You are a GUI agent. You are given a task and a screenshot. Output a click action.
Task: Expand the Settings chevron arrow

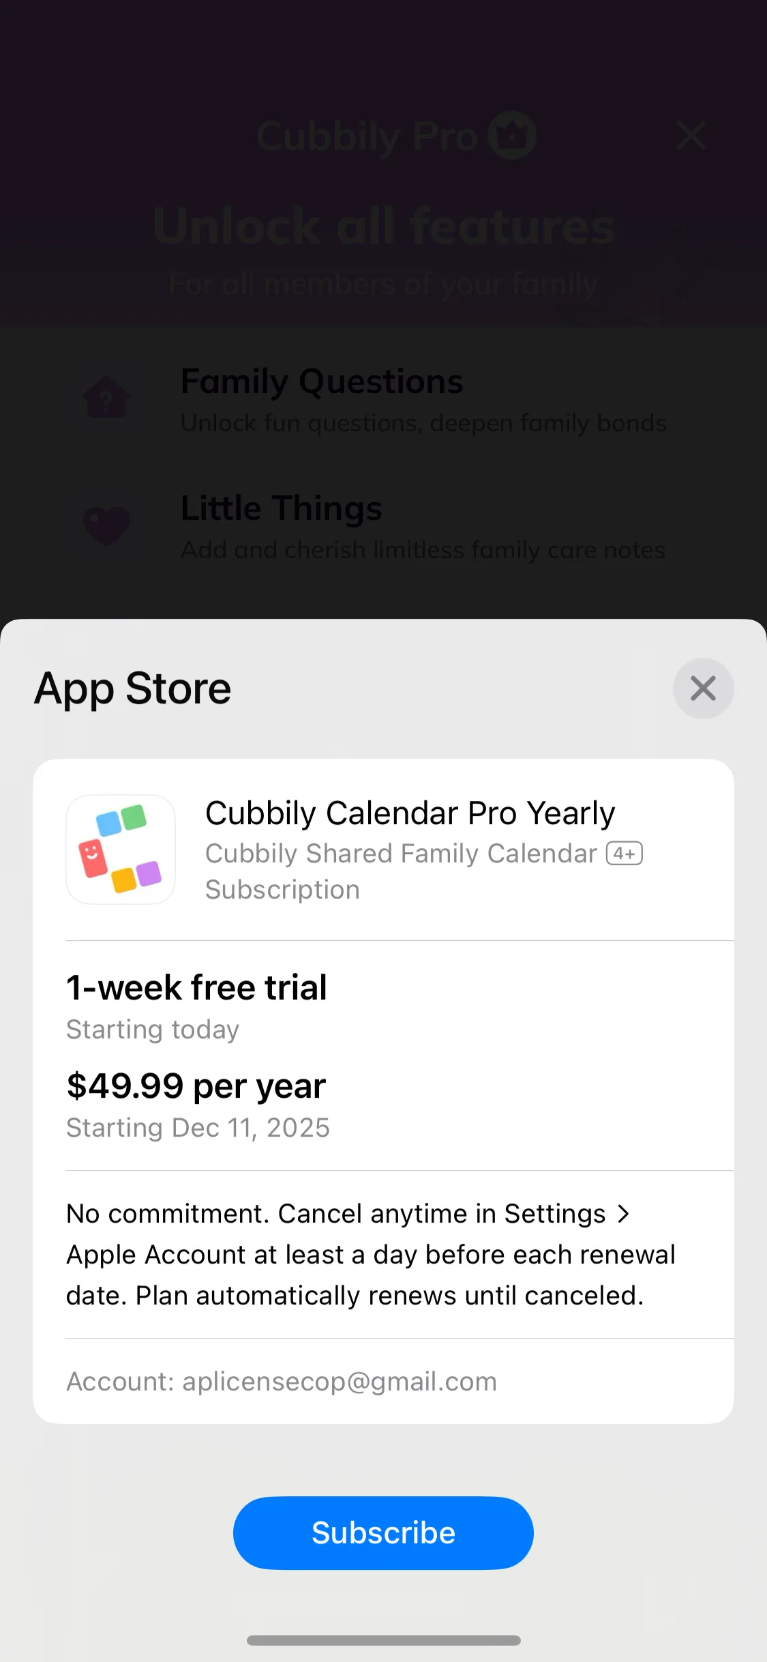623,1214
